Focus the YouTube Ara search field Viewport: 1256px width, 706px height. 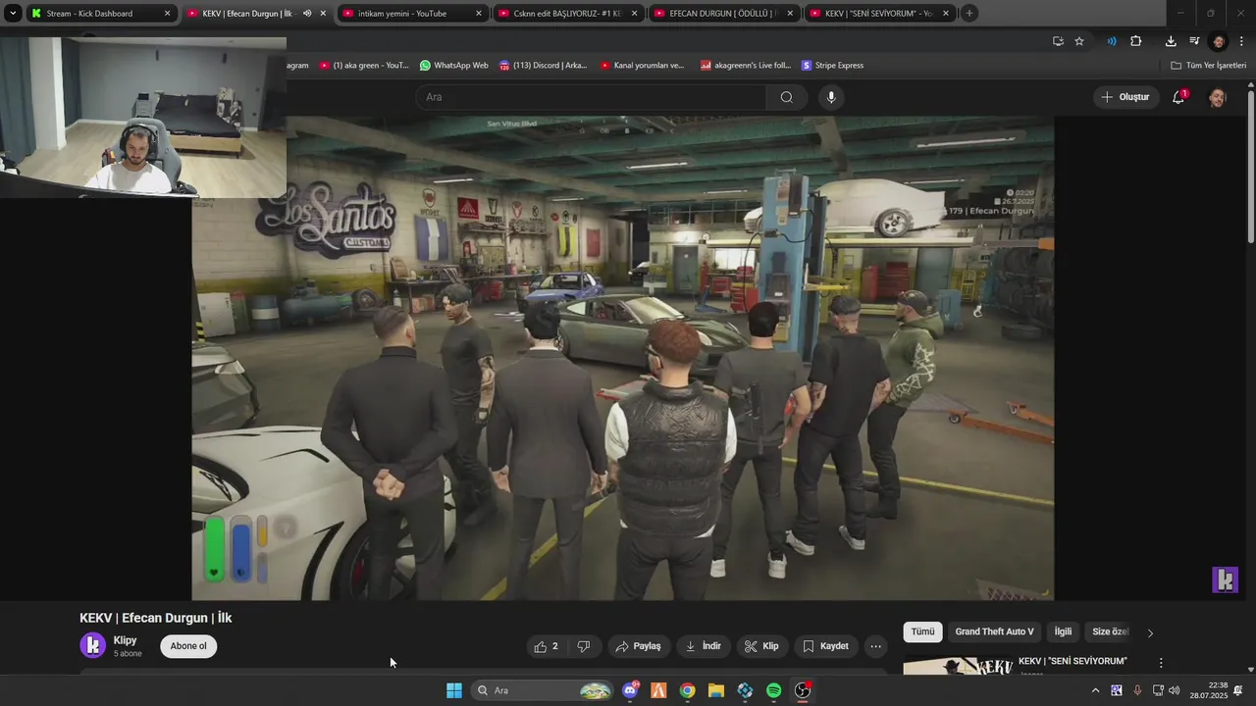pos(591,97)
